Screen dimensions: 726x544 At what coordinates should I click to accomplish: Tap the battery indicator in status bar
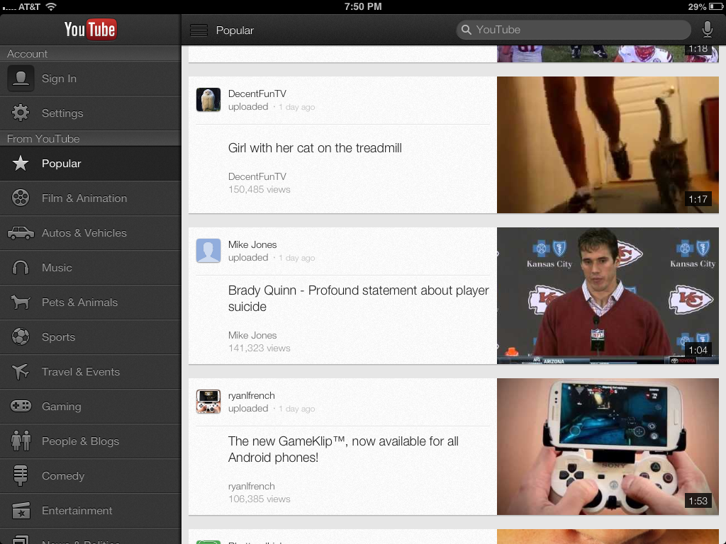point(715,6)
